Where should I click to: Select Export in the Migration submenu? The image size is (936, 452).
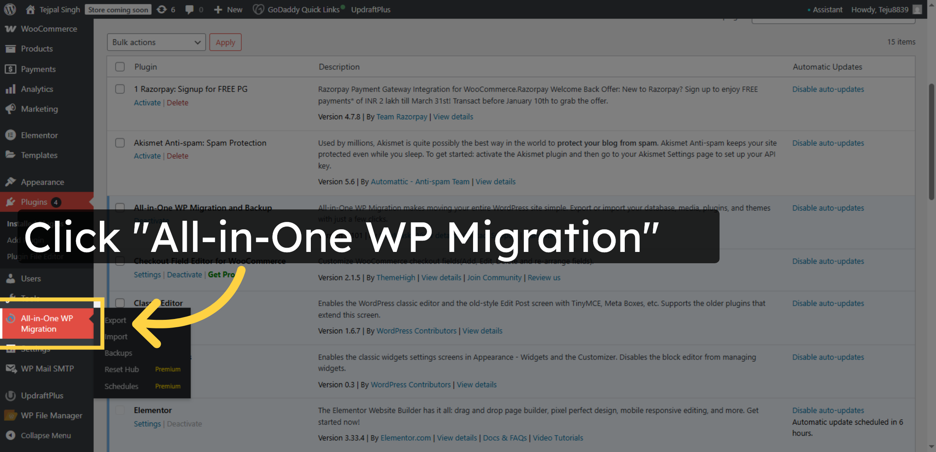tap(115, 320)
